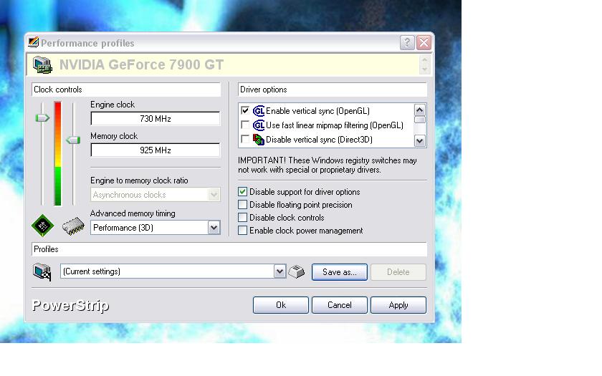Click the NVIDIA GeForce 7900 GT heading
This screenshot has height=376, width=602.
(x=141, y=65)
